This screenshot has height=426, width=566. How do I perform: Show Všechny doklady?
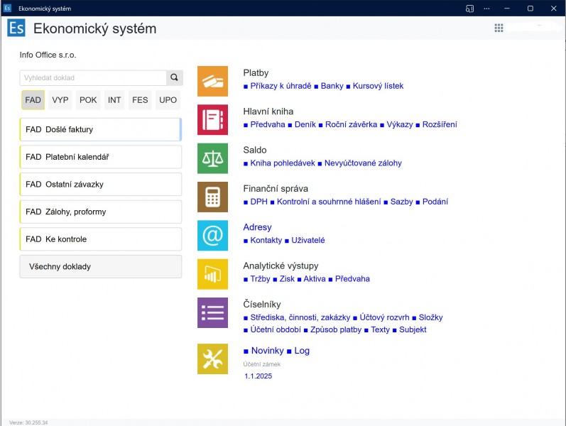coord(100,267)
